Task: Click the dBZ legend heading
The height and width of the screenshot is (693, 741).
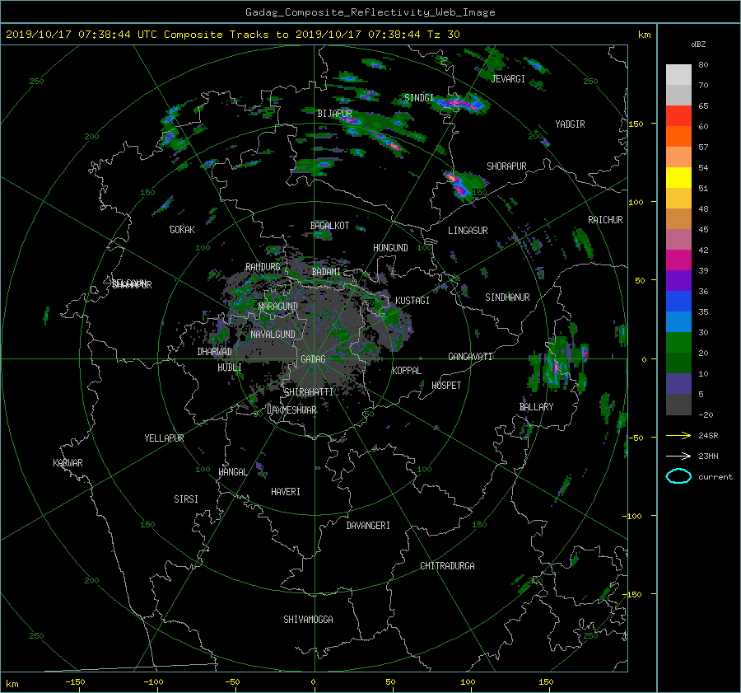Action: coord(698,44)
